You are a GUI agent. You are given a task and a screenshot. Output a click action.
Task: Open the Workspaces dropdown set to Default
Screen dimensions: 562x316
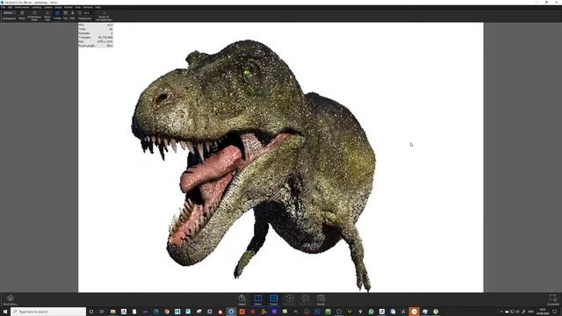click(9, 13)
